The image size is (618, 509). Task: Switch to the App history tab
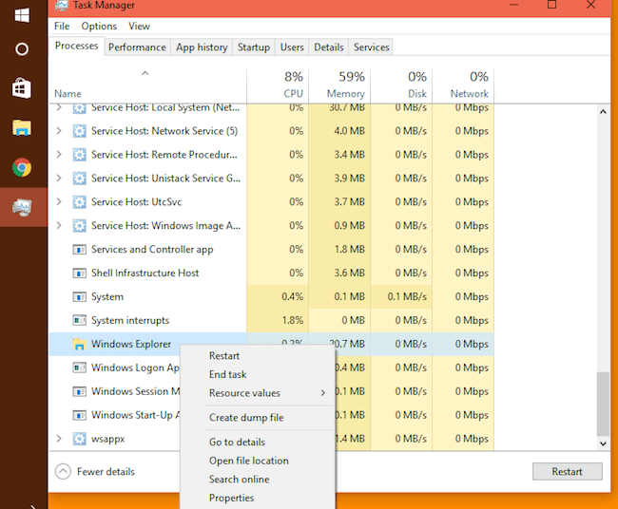(202, 47)
